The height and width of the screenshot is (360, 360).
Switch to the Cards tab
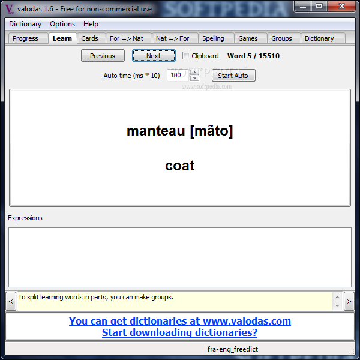[91, 38]
